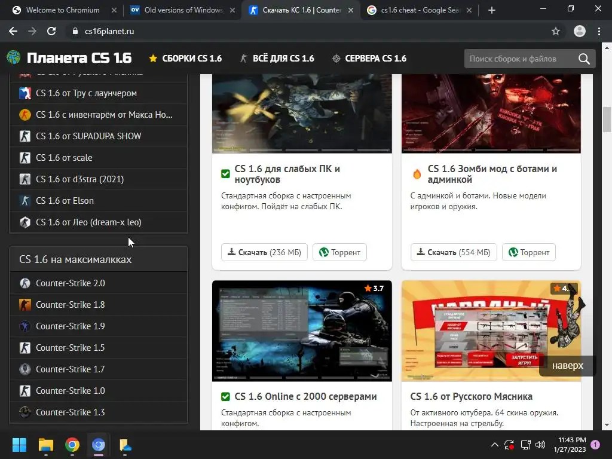612x459 pixels.
Task: Open the Chromium three-dot menu
Action: tap(599, 31)
